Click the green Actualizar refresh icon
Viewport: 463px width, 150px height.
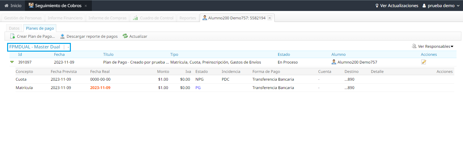coord(125,36)
